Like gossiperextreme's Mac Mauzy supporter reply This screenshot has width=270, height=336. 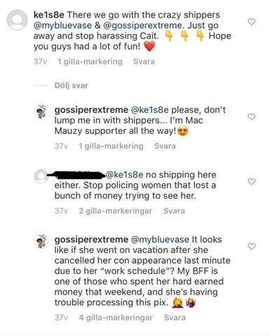pyautogui.click(x=251, y=117)
